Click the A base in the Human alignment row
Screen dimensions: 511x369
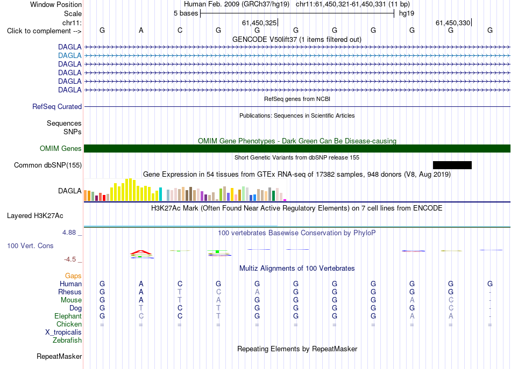[141, 284]
